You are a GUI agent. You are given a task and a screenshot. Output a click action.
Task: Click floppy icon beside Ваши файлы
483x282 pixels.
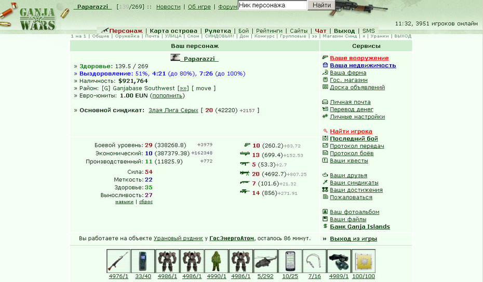click(x=325, y=219)
